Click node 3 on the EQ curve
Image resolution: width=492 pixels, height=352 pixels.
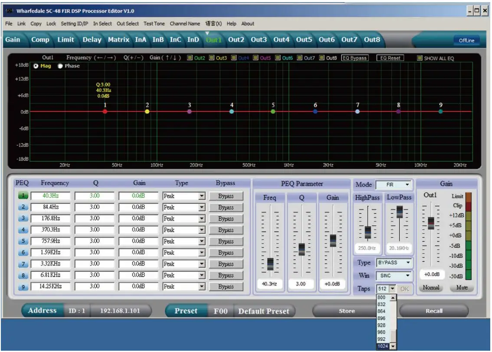tap(189, 111)
